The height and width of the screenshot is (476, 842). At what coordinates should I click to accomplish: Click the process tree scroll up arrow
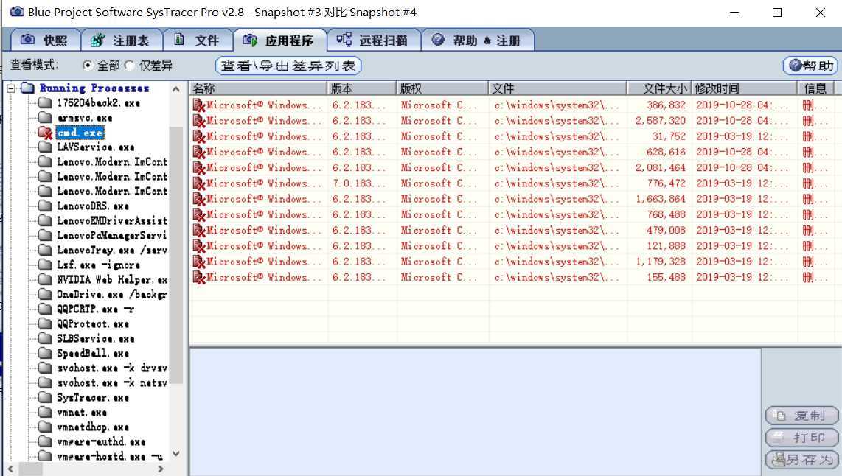[x=176, y=89]
